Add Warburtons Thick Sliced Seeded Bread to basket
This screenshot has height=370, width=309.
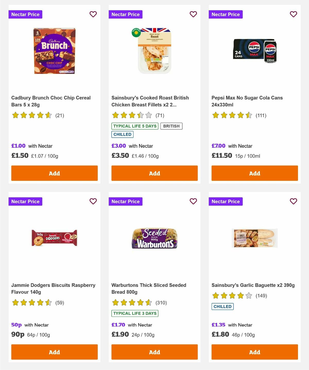click(x=154, y=352)
